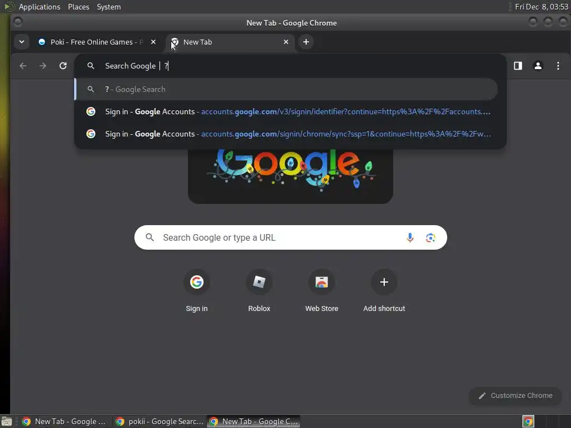Select the New Tab tab
571x428 pixels.
tap(230, 42)
